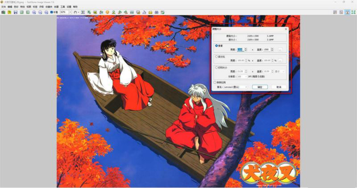Open the 视图 menu
Screen dimensions: 357x188
tap(29, 7)
